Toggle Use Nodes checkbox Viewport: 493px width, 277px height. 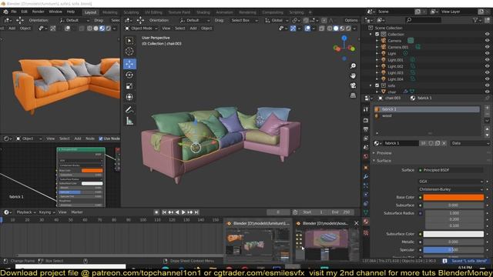(x=101, y=138)
